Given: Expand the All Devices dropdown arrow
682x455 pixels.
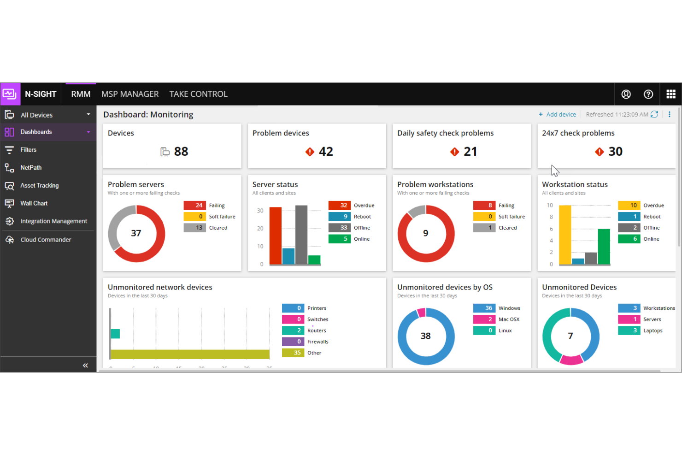Looking at the screenshot, I should (x=88, y=114).
